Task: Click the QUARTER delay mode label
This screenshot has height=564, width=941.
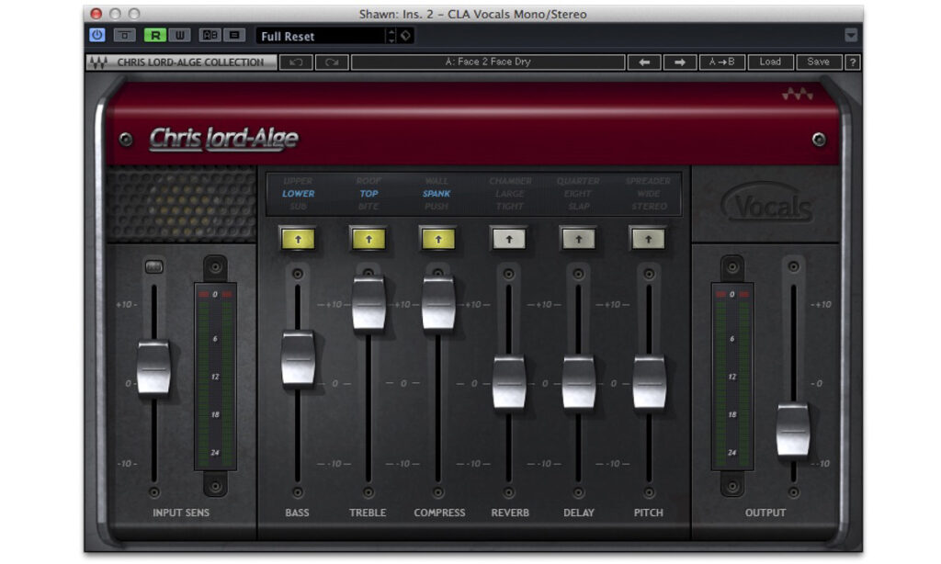Action: [x=578, y=181]
